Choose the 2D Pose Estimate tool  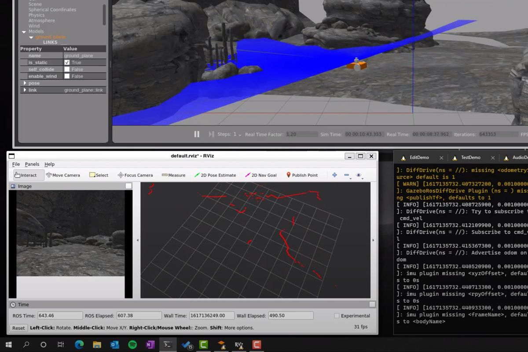point(215,175)
